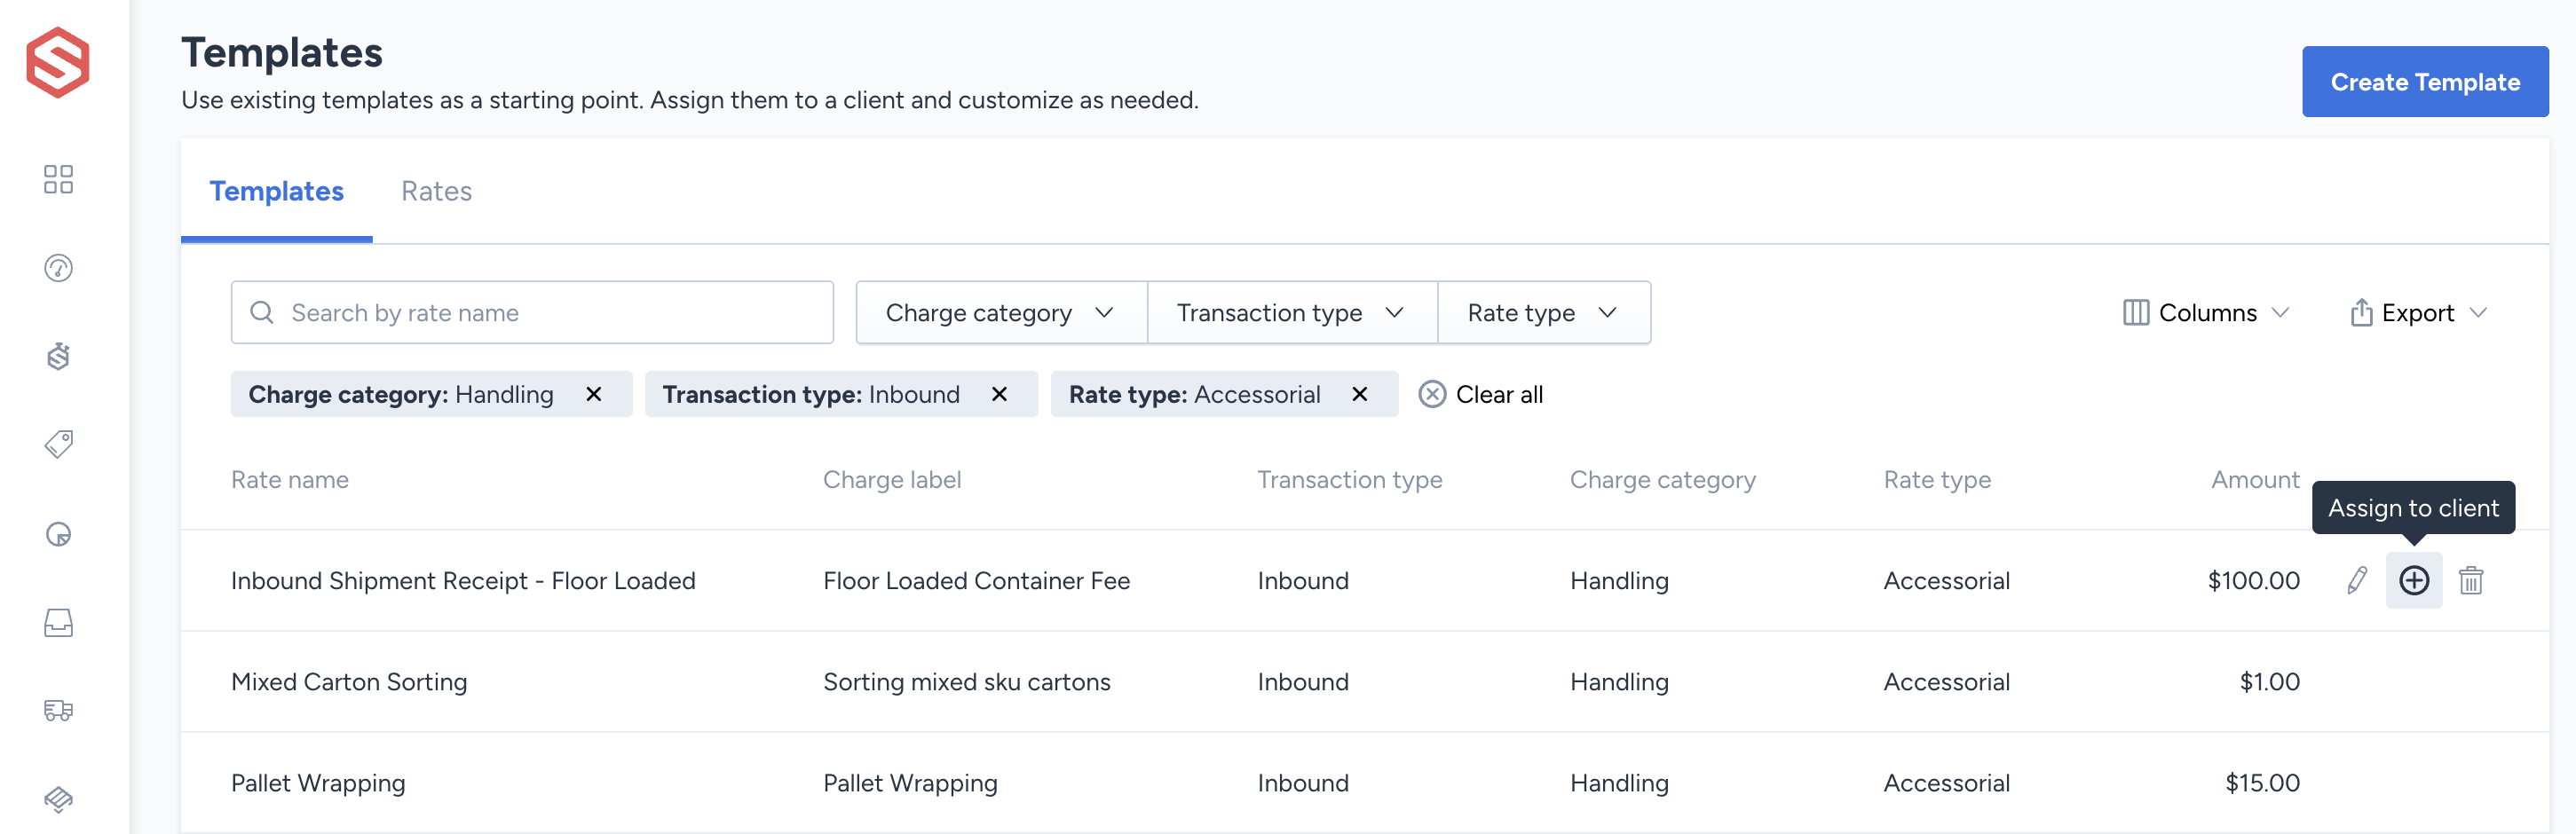Screen dimensions: 2576x834
Task: Click the Floor Loaded Container Fee label
Action: pos(976,581)
